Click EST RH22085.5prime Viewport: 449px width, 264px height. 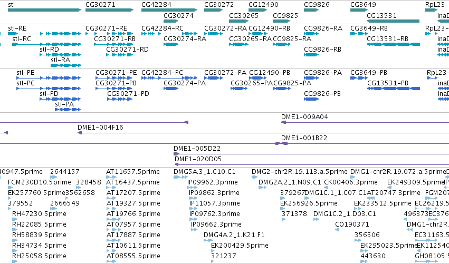[39, 224]
